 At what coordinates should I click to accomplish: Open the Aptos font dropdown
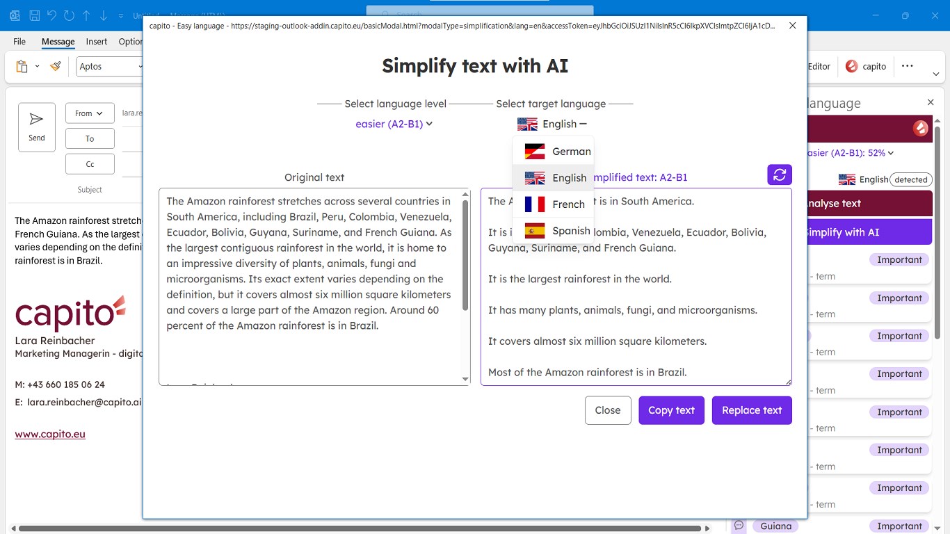(x=109, y=66)
